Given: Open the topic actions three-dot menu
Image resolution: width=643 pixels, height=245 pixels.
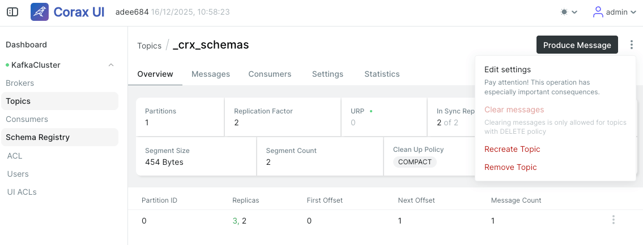Looking at the screenshot, I should click(x=632, y=45).
